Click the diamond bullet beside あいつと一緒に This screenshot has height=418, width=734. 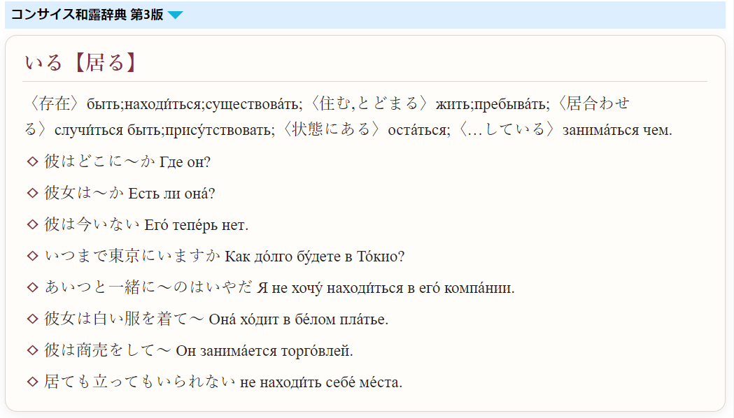(32, 287)
